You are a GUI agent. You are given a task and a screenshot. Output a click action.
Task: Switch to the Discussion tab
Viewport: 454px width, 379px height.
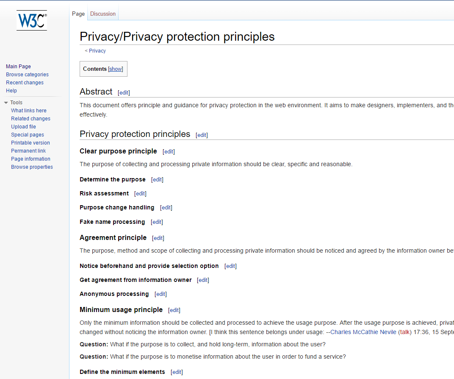[x=103, y=14]
